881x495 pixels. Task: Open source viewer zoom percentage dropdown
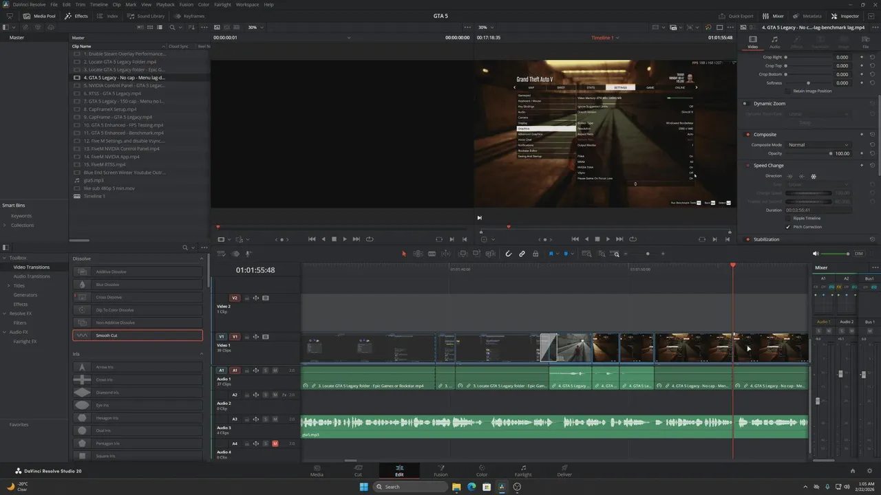[255, 27]
